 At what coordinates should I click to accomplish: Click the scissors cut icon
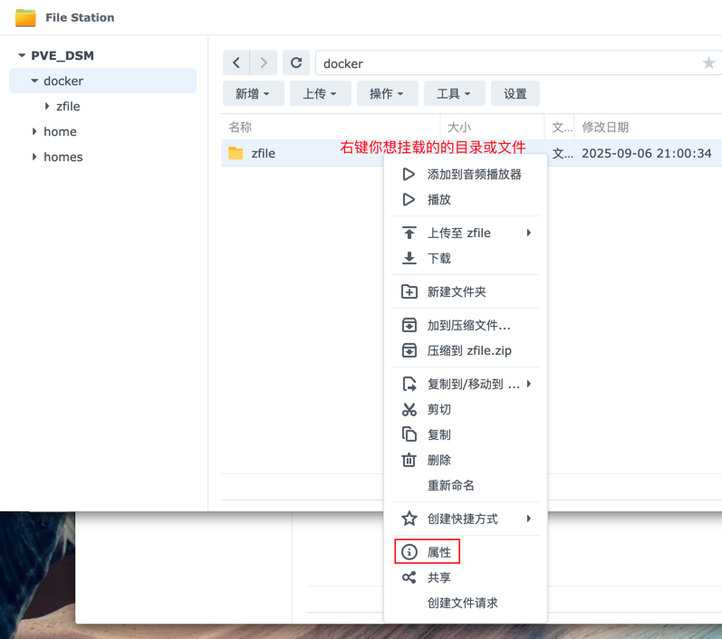[409, 409]
